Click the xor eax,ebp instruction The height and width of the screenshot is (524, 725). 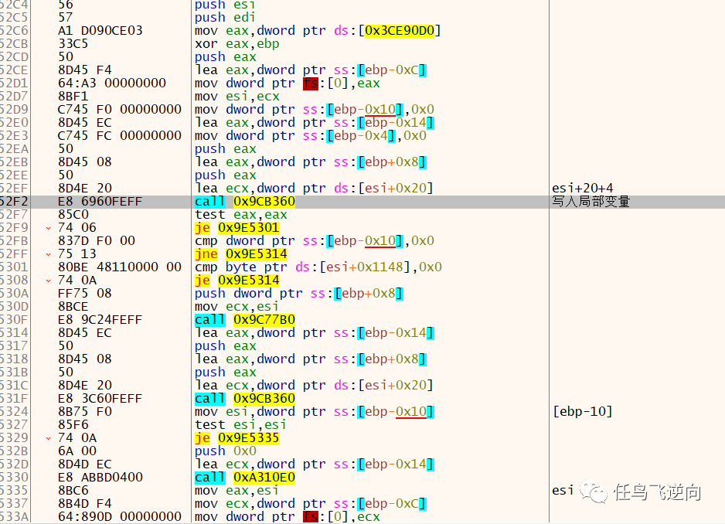coord(237,44)
